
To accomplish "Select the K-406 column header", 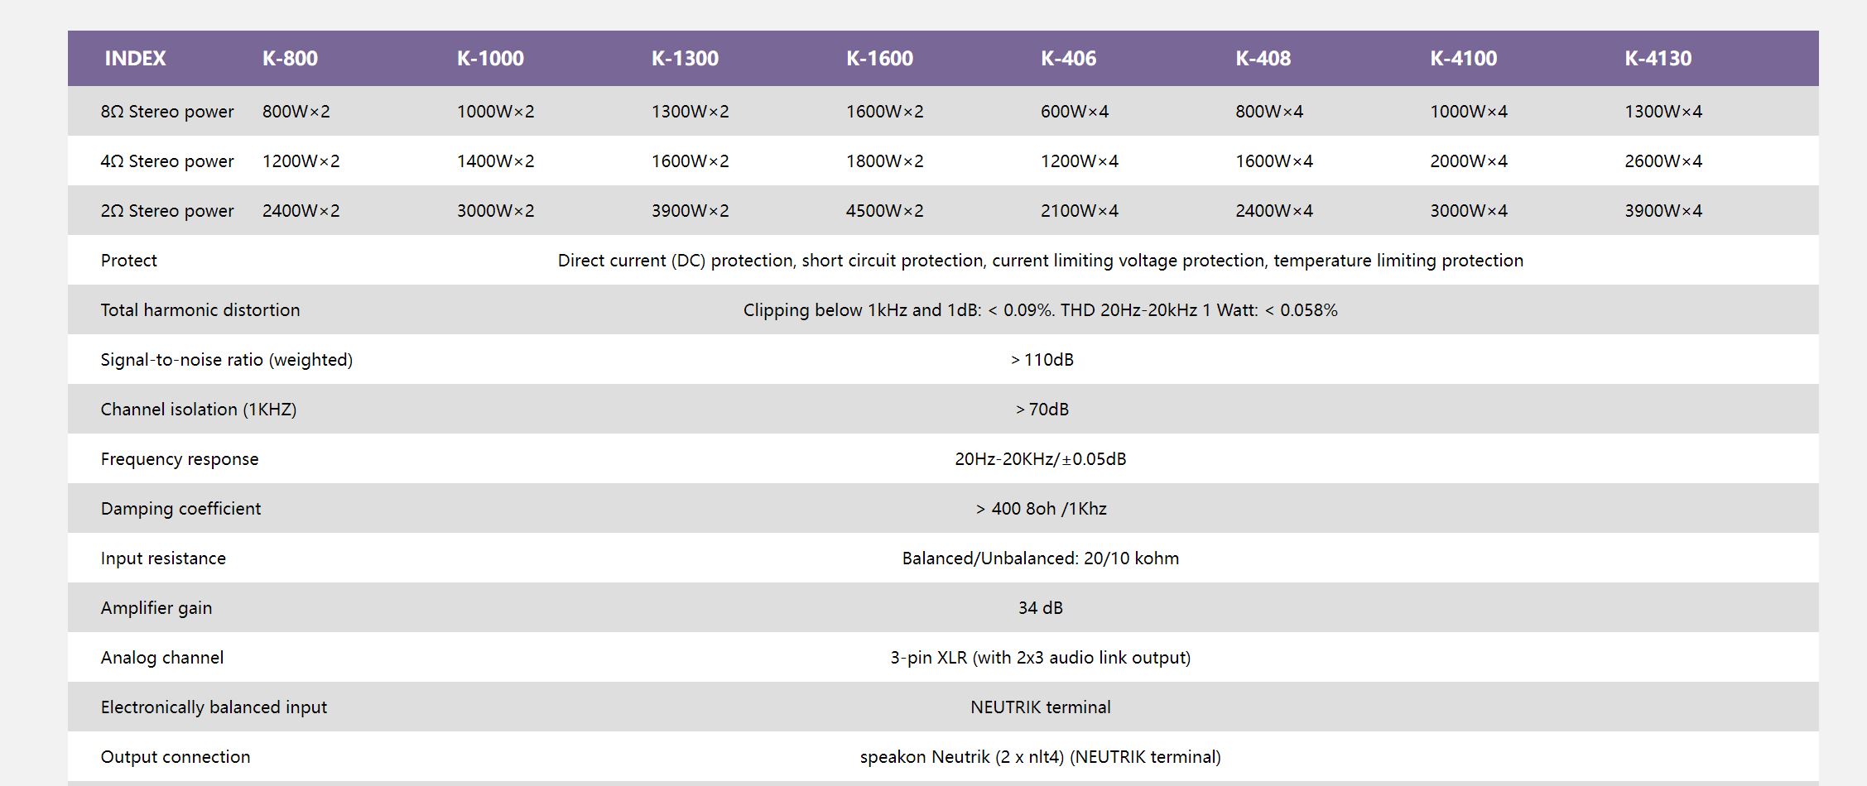I will [x=1068, y=59].
